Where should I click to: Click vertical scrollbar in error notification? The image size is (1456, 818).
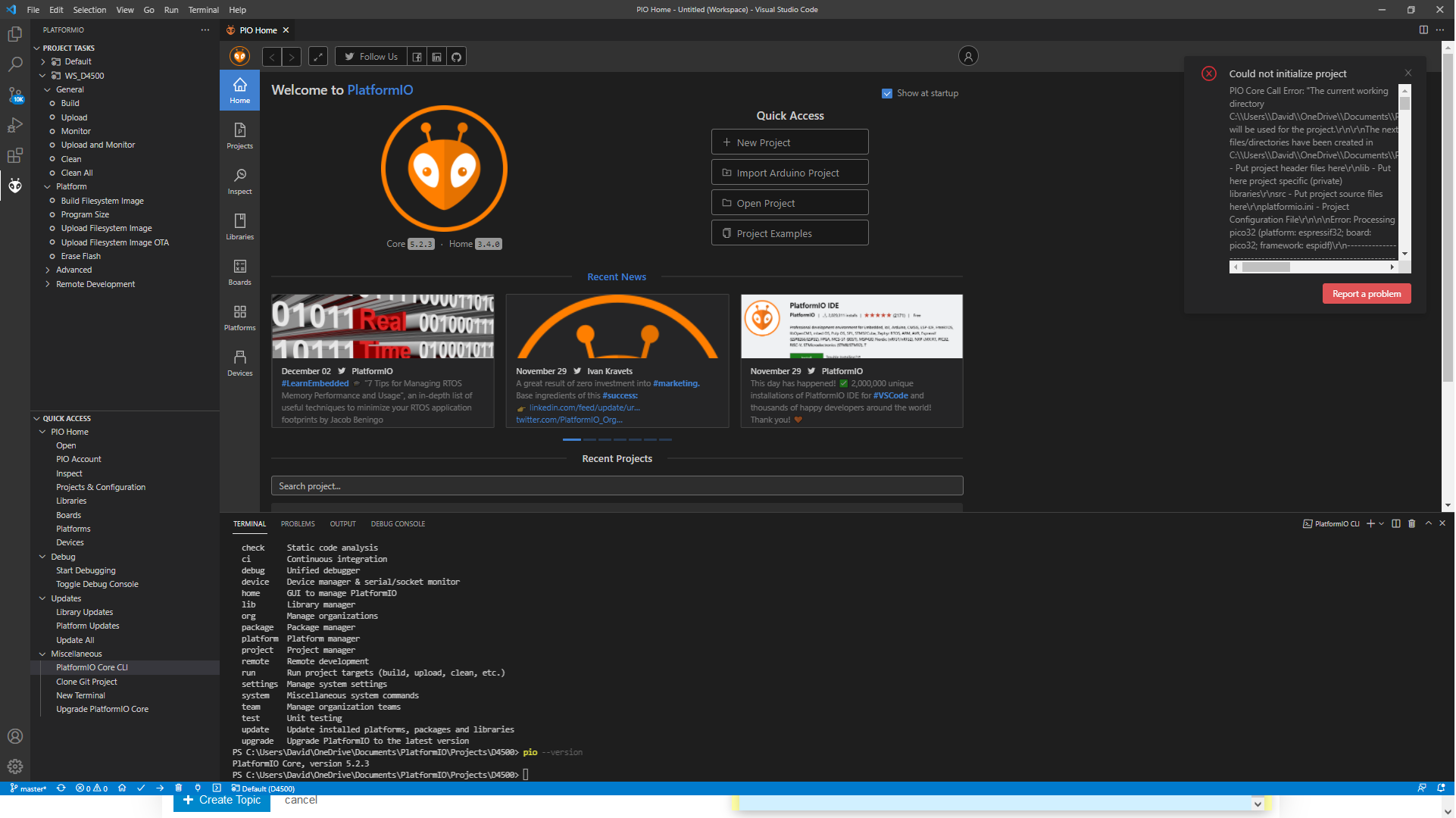pos(1406,104)
